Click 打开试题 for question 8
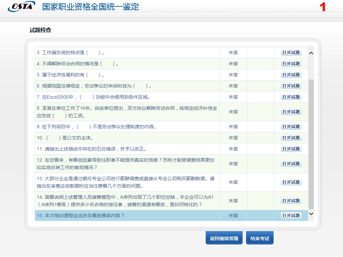Screen dimensions: 343x257 (291, 112)
